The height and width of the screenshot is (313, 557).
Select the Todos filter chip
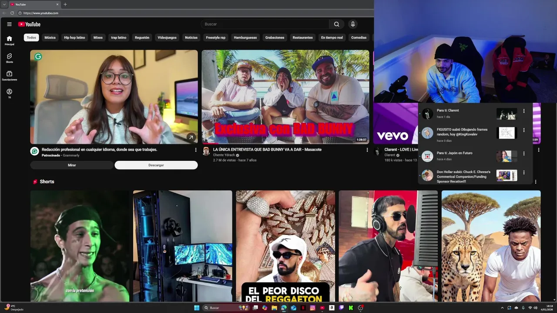coord(31,38)
